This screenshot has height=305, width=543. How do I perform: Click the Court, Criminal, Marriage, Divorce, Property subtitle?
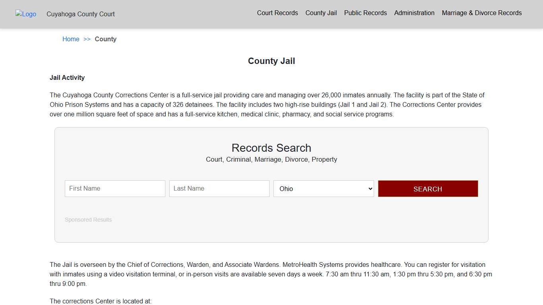point(271,159)
